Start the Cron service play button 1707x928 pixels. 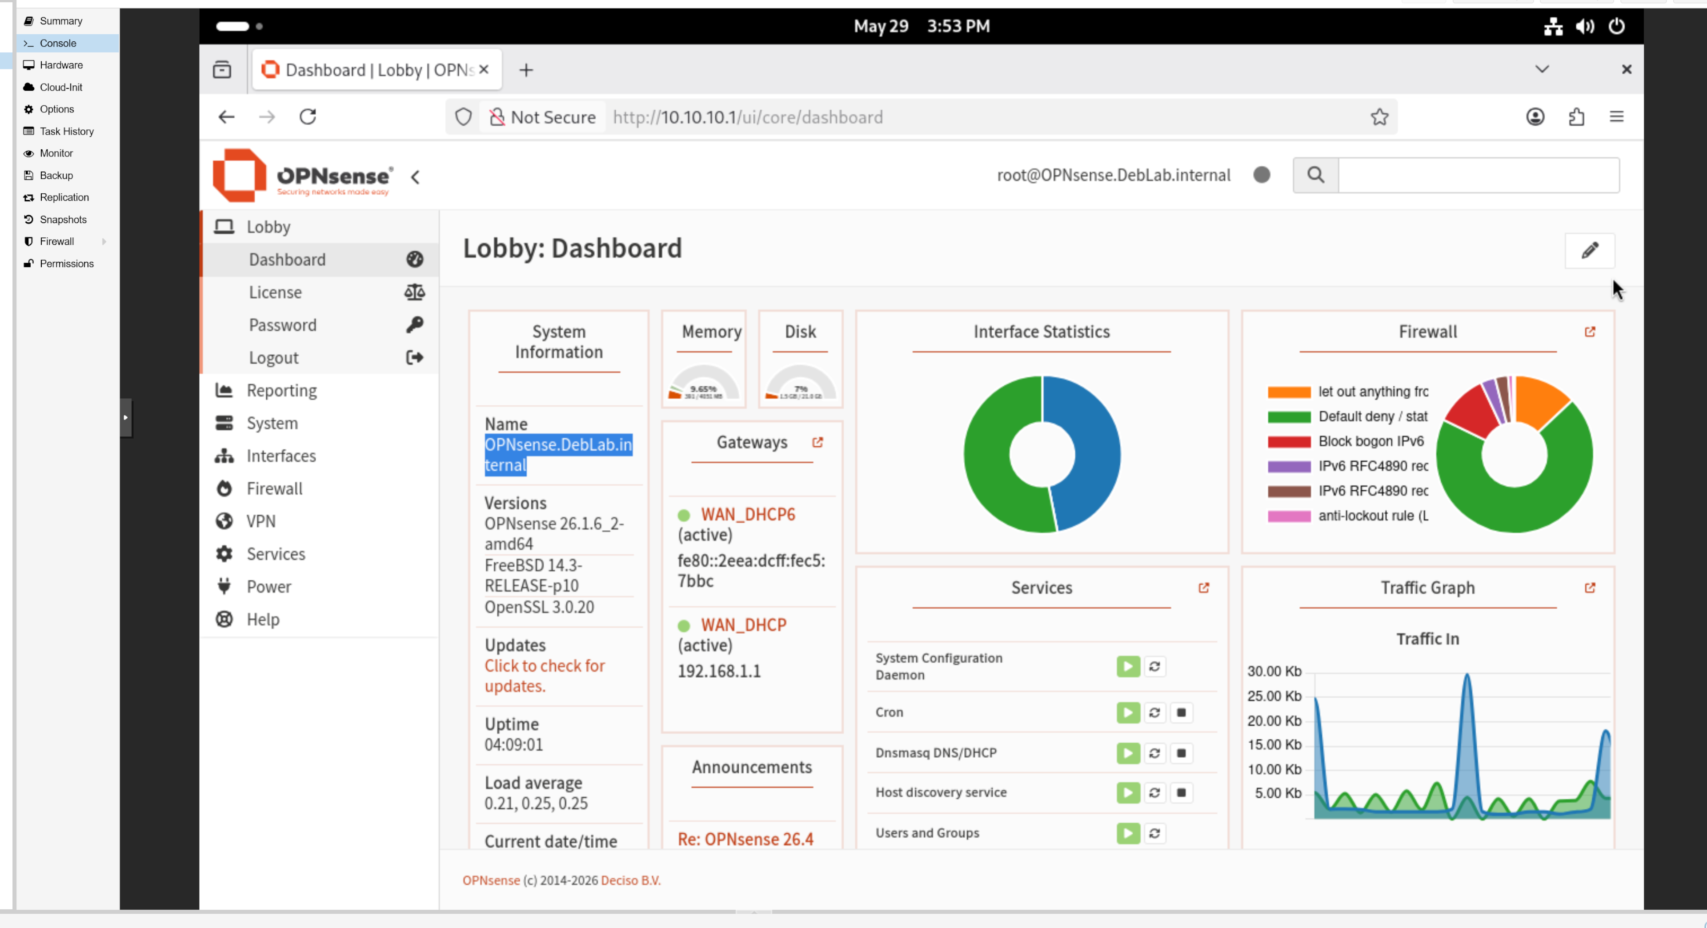pos(1128,713)
